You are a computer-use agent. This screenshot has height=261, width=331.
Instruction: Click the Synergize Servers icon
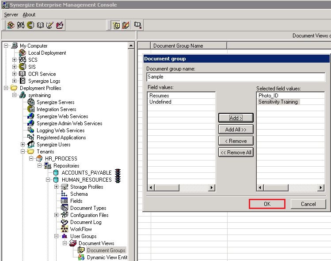[x=31, y=102]
